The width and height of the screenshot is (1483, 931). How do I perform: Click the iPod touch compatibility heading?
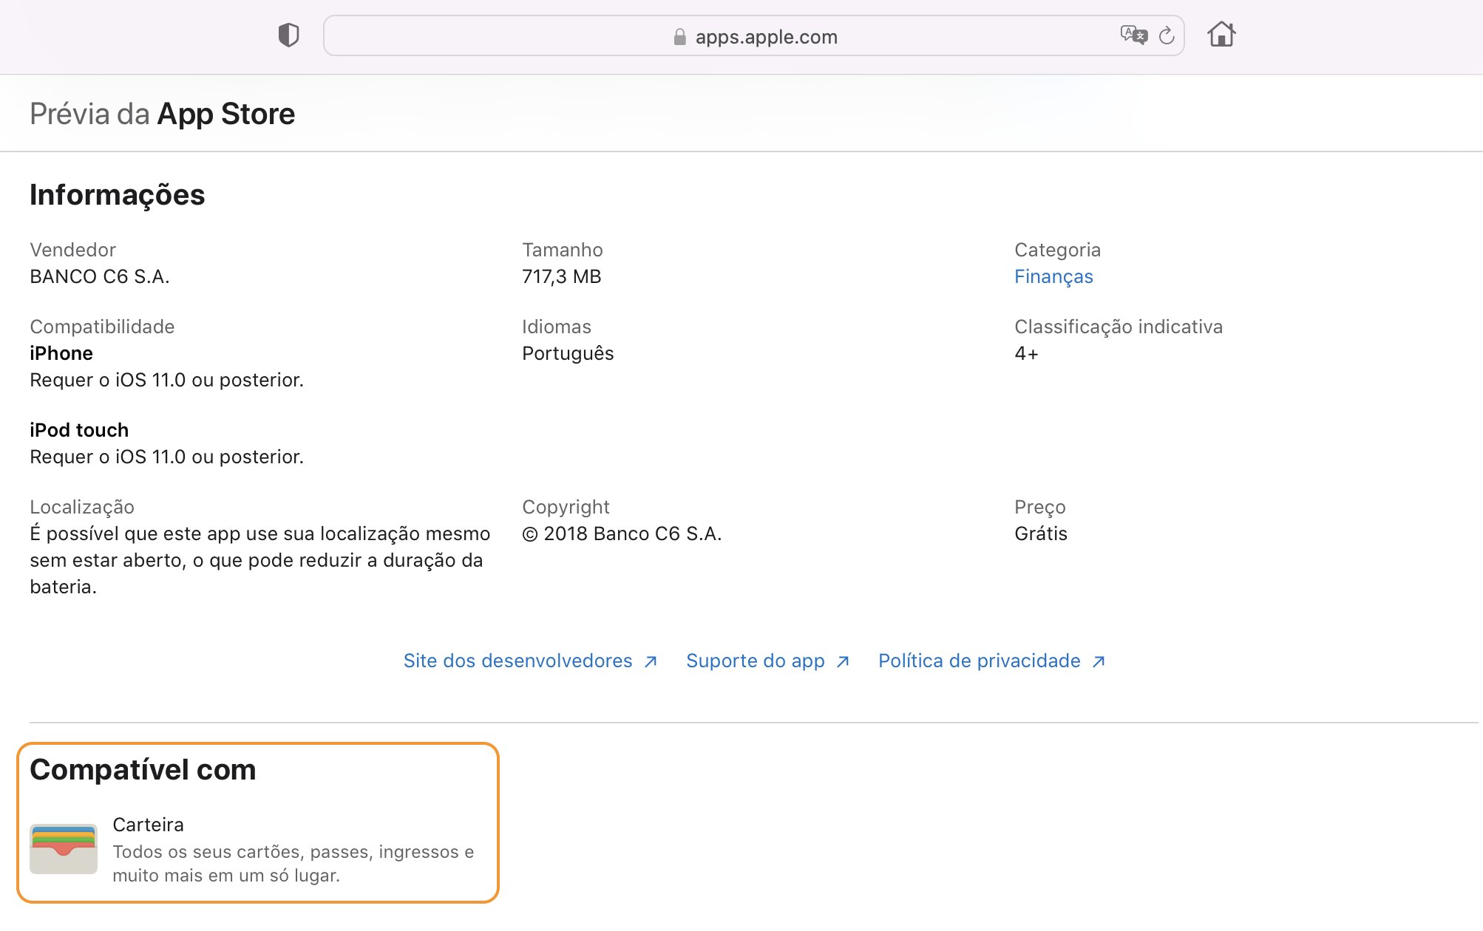tap(79, 430)
